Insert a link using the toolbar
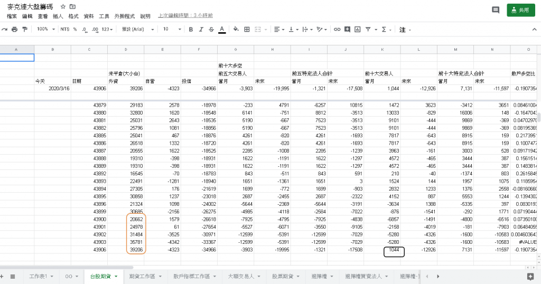 click(337, 30)
